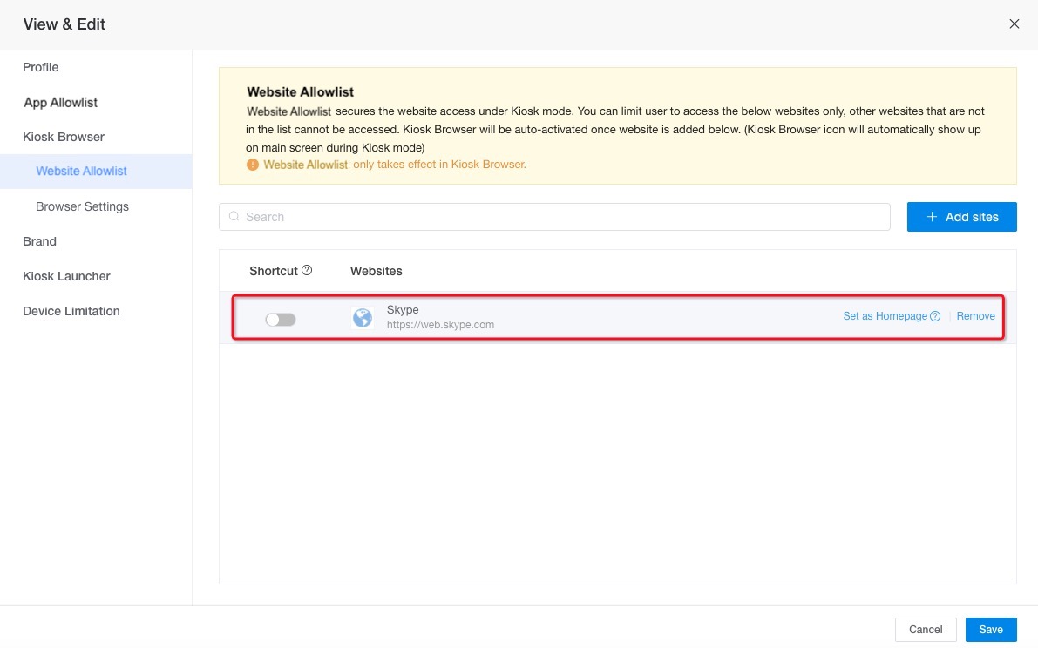The height and width of the screenshot is (648, 1038).
Task: Open the App Allowlist section
Action: [61, 102]
